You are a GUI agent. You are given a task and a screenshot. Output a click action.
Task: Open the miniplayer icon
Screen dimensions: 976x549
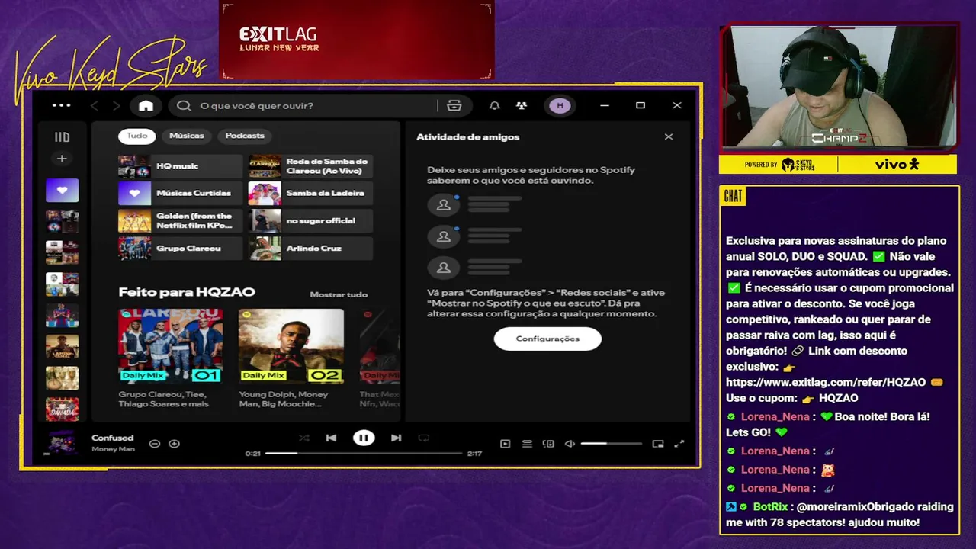click(658, 444)
